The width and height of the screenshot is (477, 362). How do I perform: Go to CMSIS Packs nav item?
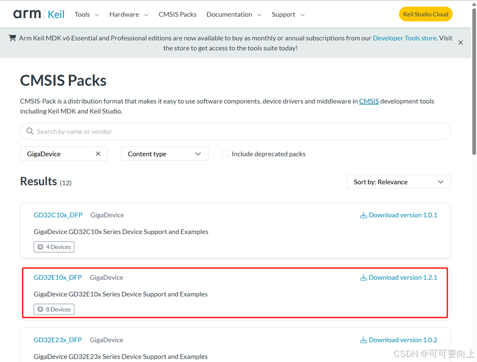pyautogui.click(x=178, y=14)
